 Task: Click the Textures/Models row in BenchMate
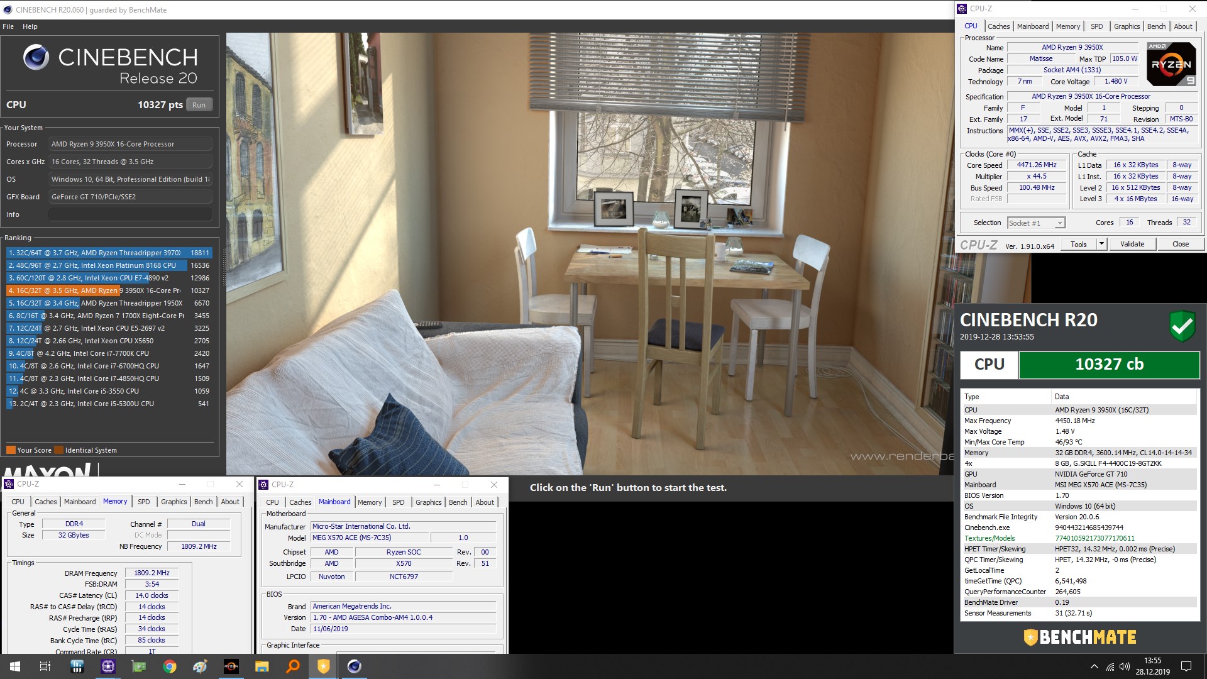pos(1079,538)
